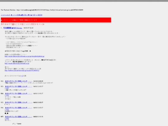Click the poster name link on post 956
The height and width of the screenshot is (126, 168).
tap(18, 108)
